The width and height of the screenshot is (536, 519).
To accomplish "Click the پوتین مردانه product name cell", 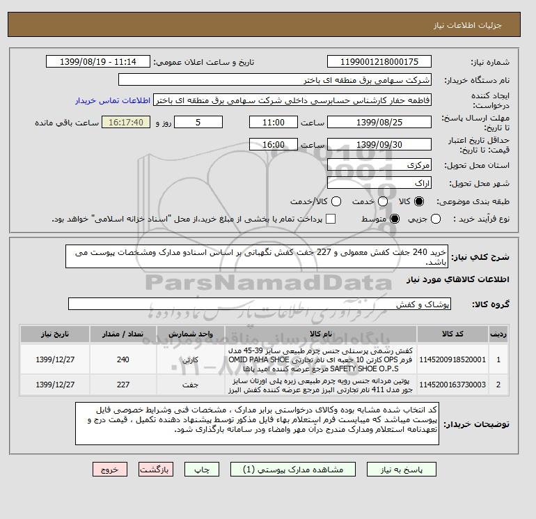I will 321,385.
